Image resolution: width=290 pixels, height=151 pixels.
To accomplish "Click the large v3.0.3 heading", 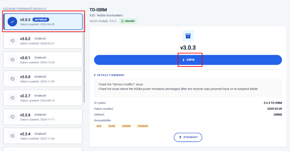I will point(188,48).
